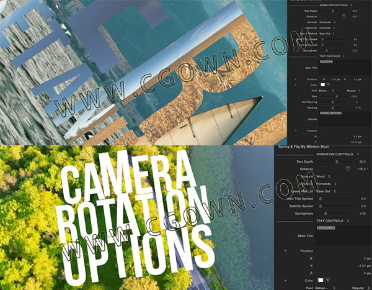Click Rotation value 45.0°
The image size is (372, 290).
pyautogui.click(x=356, y=17)
